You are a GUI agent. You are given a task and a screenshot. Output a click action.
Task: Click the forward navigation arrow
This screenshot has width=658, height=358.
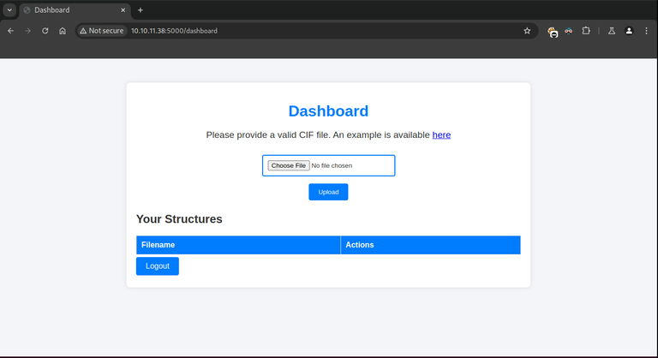[x=27, y=31]
